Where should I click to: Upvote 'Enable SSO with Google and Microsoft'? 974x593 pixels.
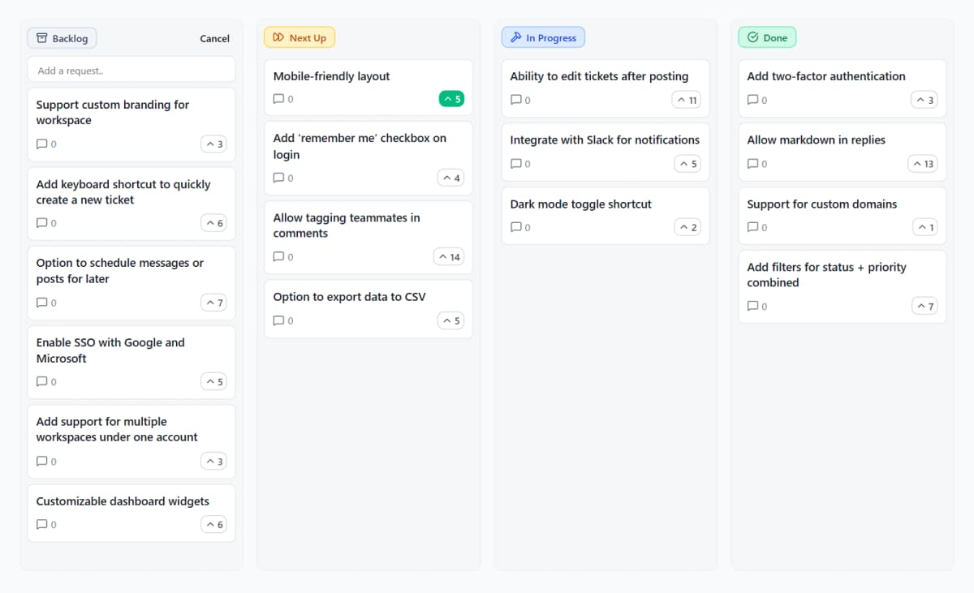pos(213,381)
